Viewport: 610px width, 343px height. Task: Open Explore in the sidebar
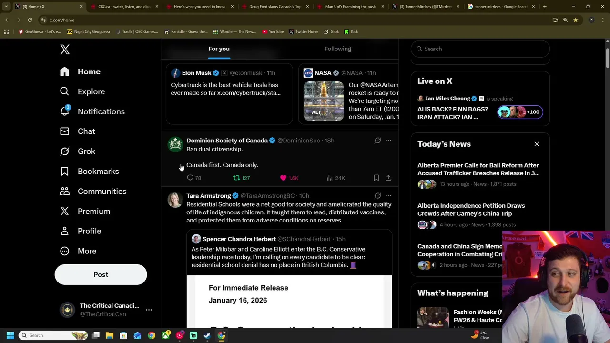(x=82, y=91)
